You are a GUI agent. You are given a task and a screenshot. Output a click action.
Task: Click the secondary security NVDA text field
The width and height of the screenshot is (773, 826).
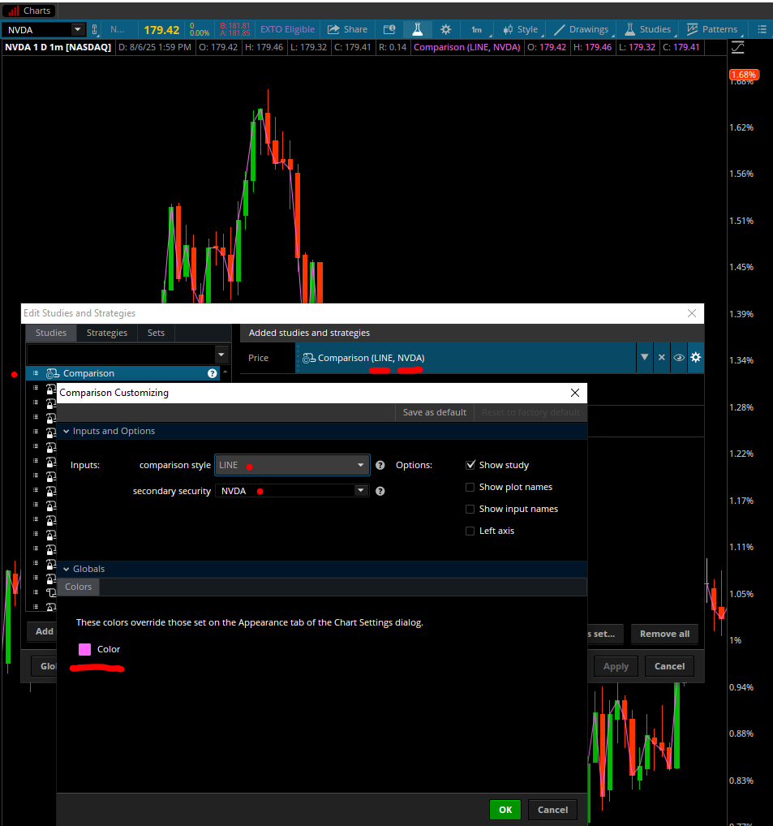(286, 491)
